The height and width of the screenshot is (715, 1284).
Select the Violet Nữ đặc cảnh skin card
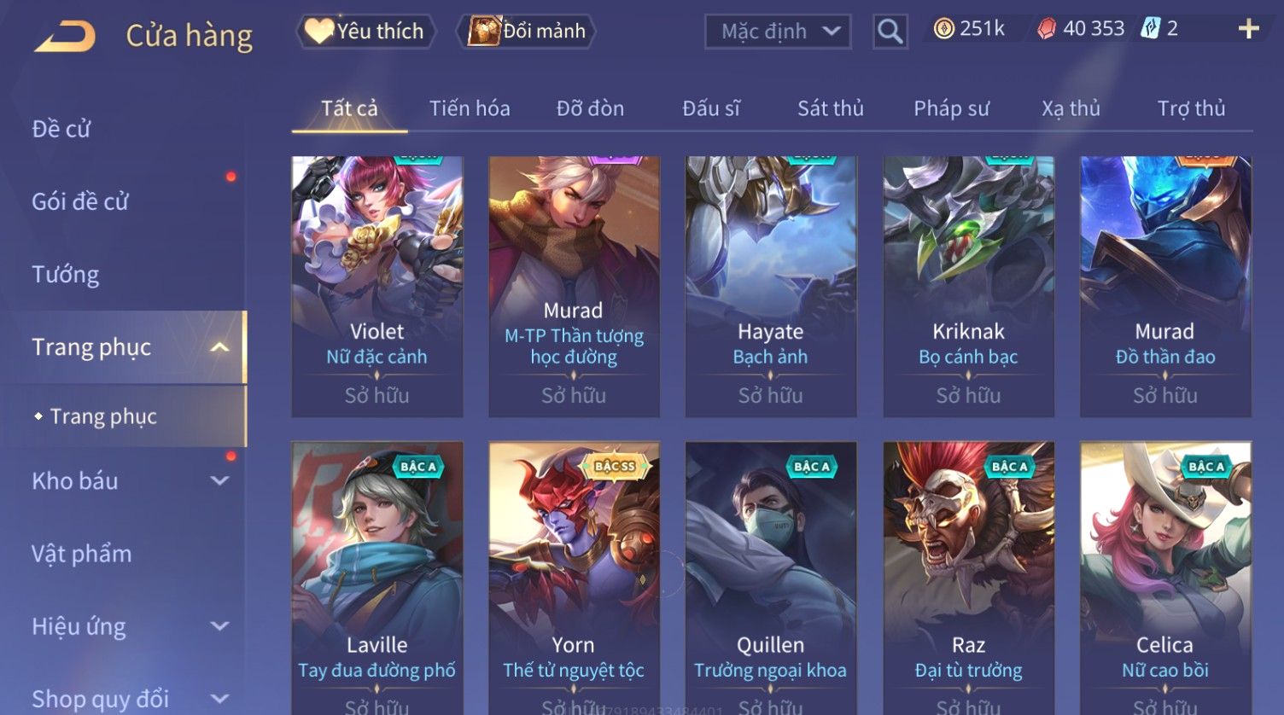(377, 287)
